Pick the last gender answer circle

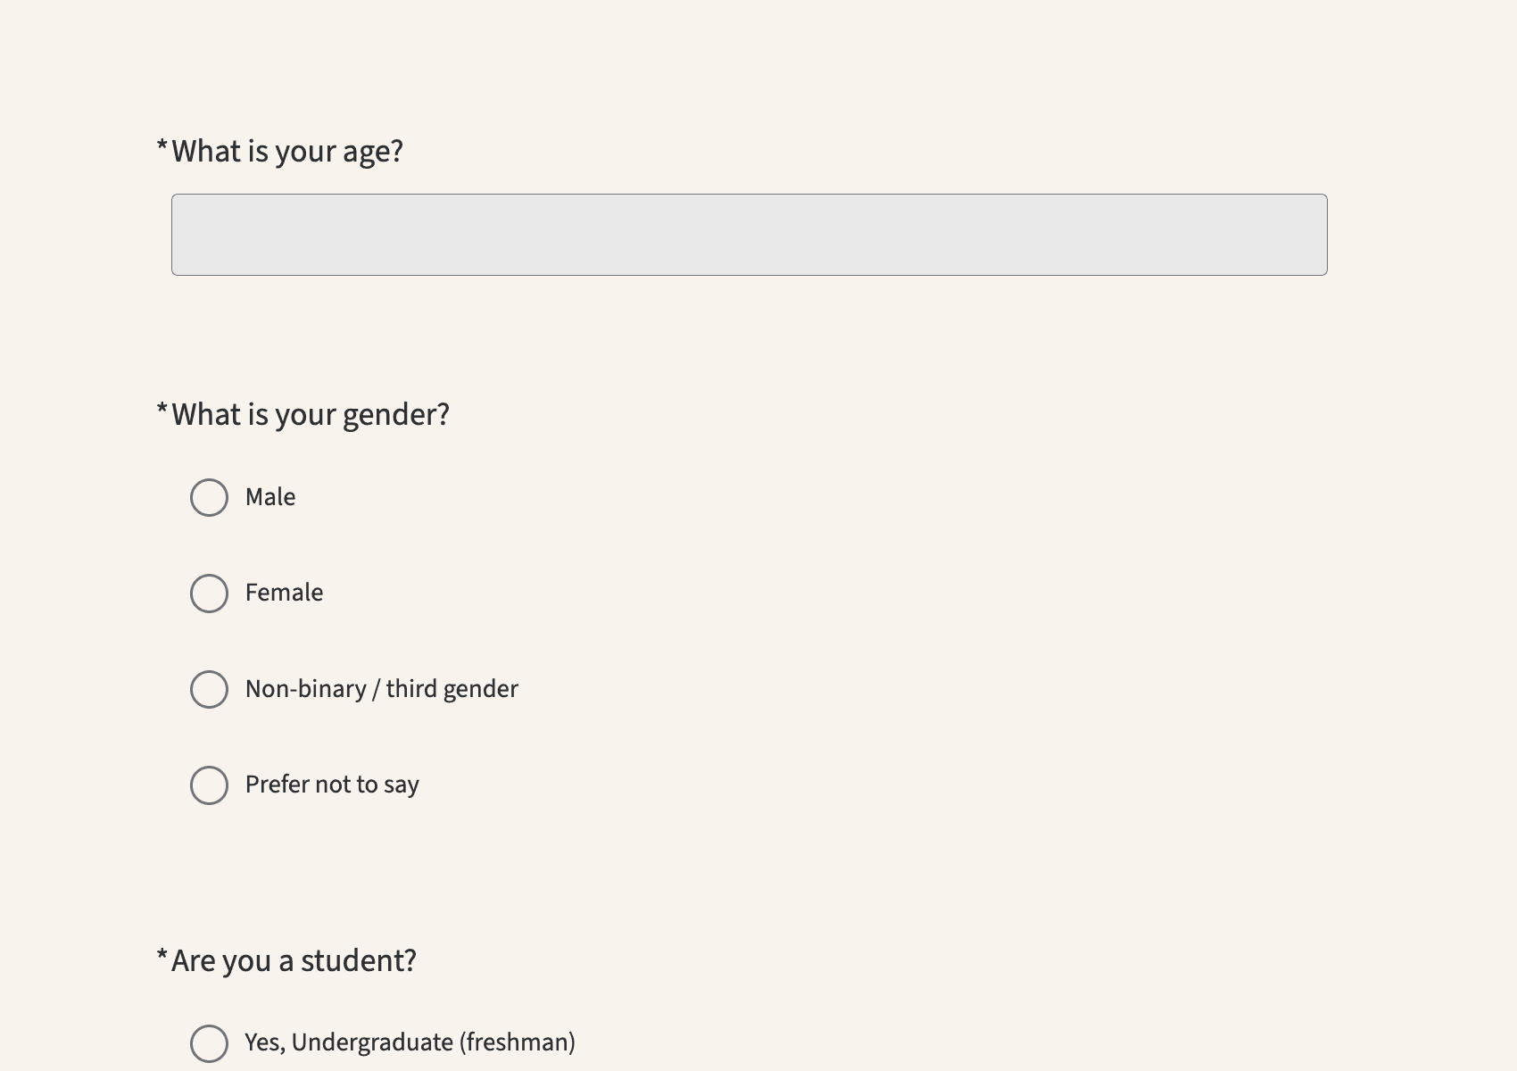tap(209, 785)
